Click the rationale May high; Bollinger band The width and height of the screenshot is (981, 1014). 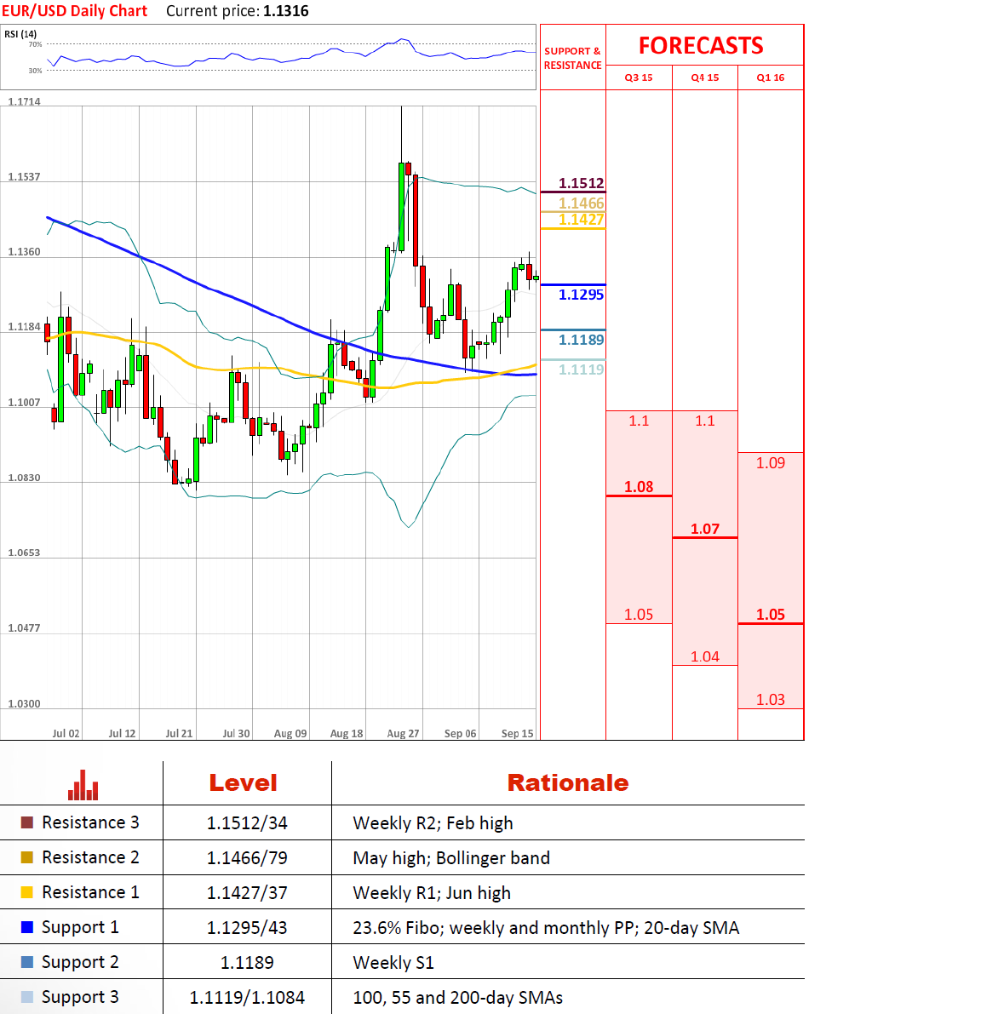coord(451,858)
